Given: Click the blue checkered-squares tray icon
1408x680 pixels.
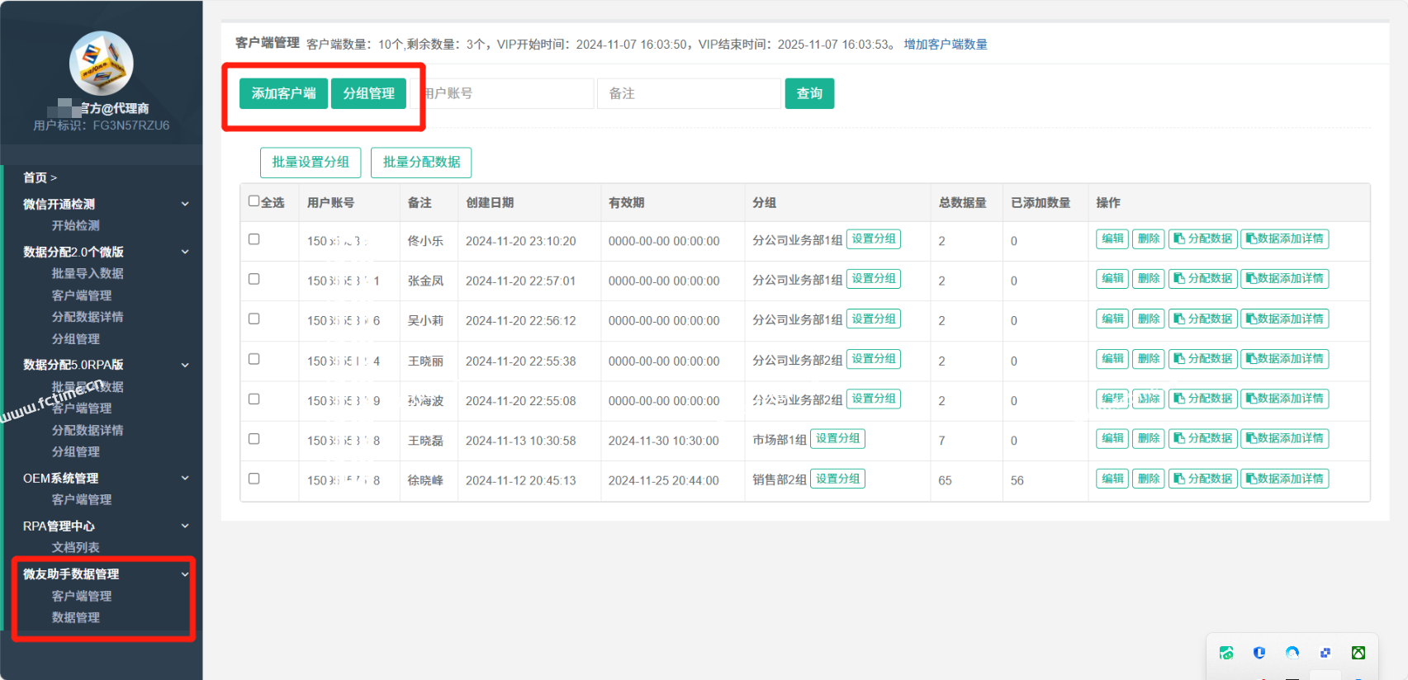Looking at the screenshot, I should click(1325, 653).
